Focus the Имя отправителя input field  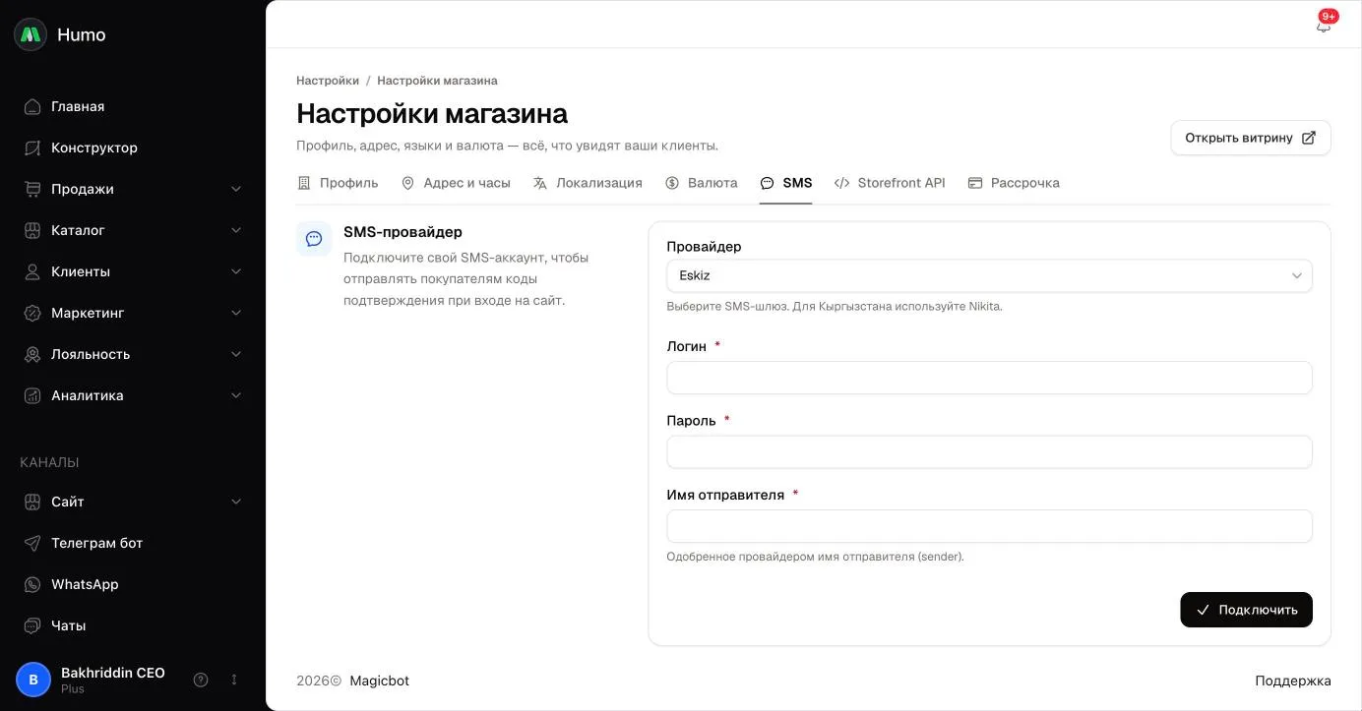pyautogui.click(x=989, y=526)
